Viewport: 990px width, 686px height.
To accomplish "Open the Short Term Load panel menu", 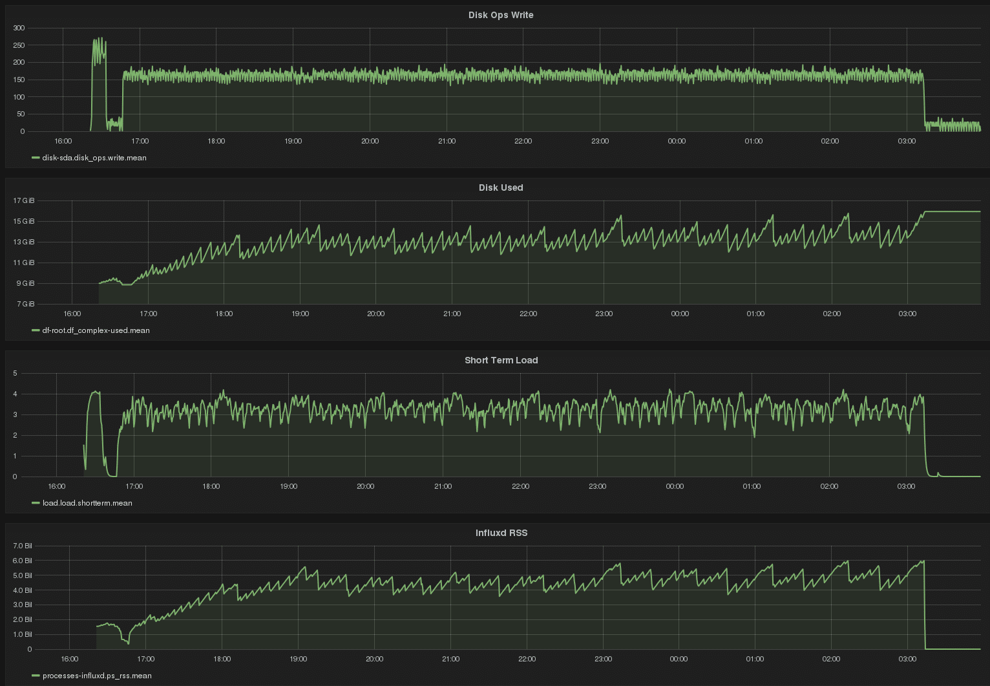I will point(501,360).
